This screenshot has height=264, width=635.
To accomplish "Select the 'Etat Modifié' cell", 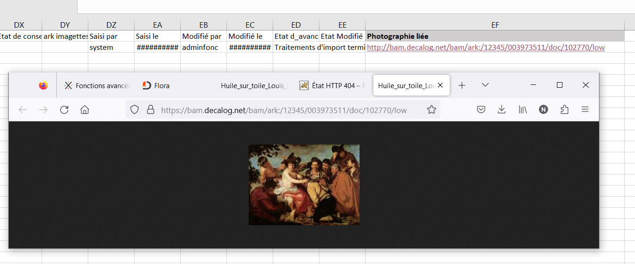I will [x=342, y=36].
